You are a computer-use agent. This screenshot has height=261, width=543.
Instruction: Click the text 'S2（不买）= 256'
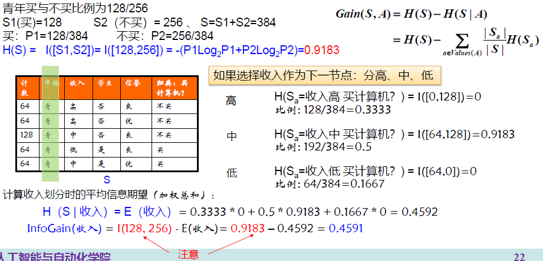(138, 23)
